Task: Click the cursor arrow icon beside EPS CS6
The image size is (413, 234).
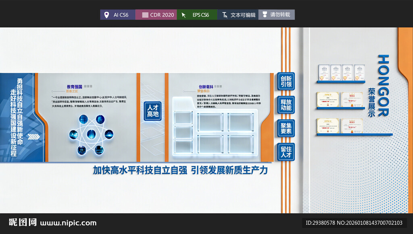Action: click(x=184, y=15)
